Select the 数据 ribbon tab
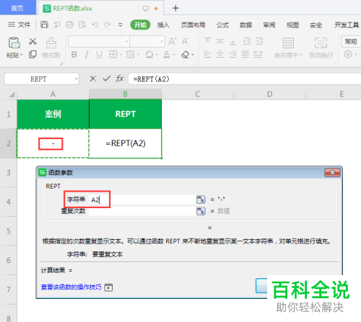This screenshot has height=322, width=361. (245, 24)
